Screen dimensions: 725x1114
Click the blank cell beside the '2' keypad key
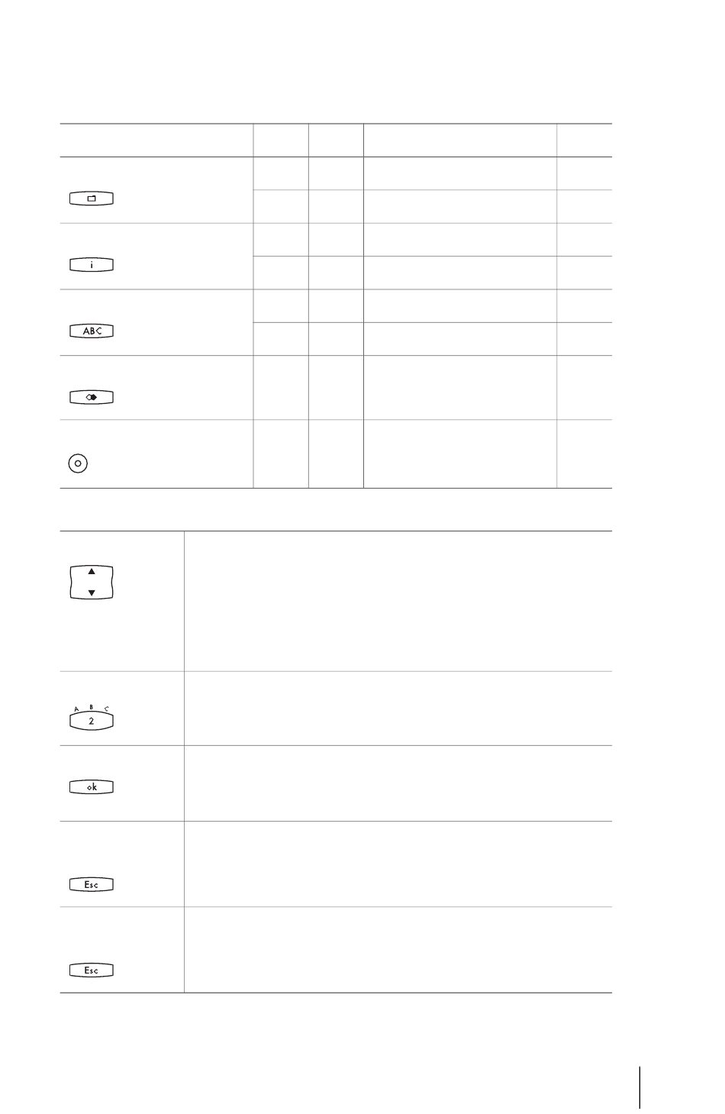point(398,709)
